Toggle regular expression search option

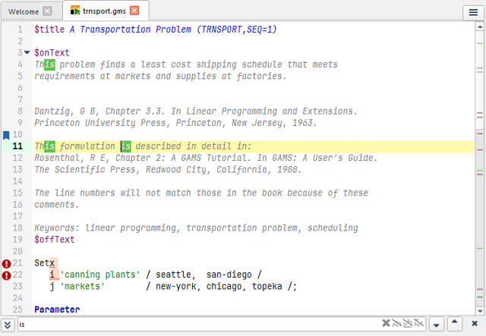coord(418,323)
